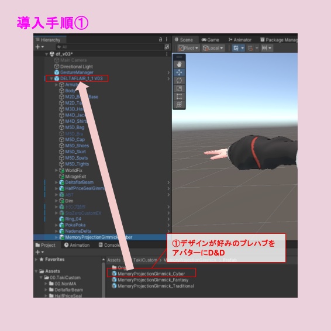Screen dimensions: 331x331
Task: Click the MemoryProjectionGimmick_Traditional prefab icon
Action: coord(114,286)
